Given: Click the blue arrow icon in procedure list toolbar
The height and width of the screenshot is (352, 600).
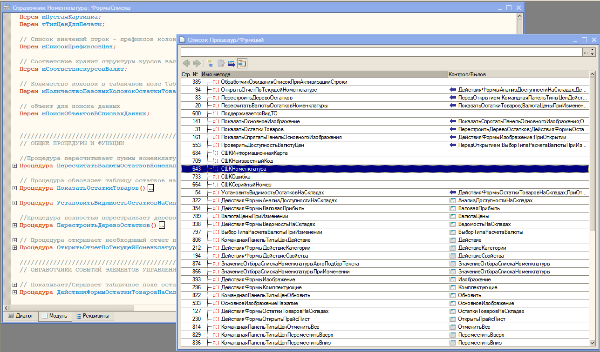Looking at the screenshot, I should click(x=232, y=63).
